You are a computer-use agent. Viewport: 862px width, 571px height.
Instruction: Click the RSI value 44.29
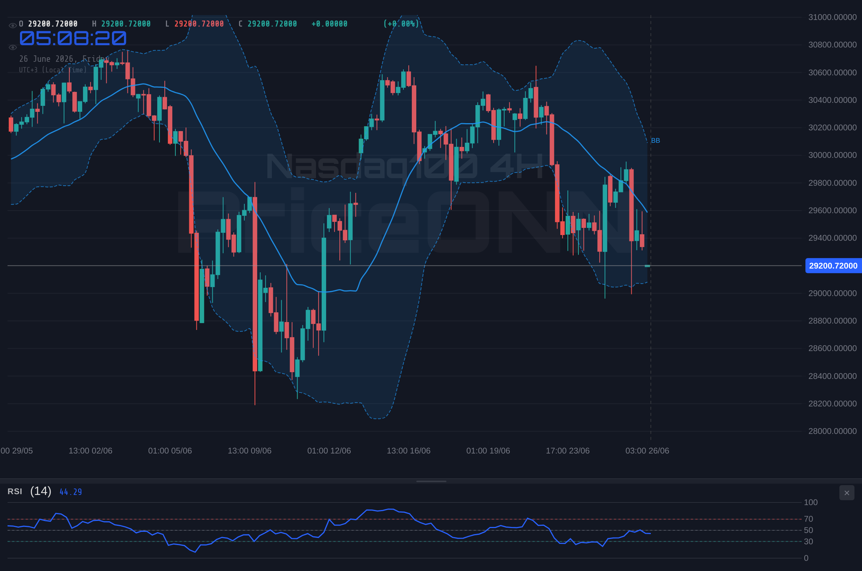(71, 492)
